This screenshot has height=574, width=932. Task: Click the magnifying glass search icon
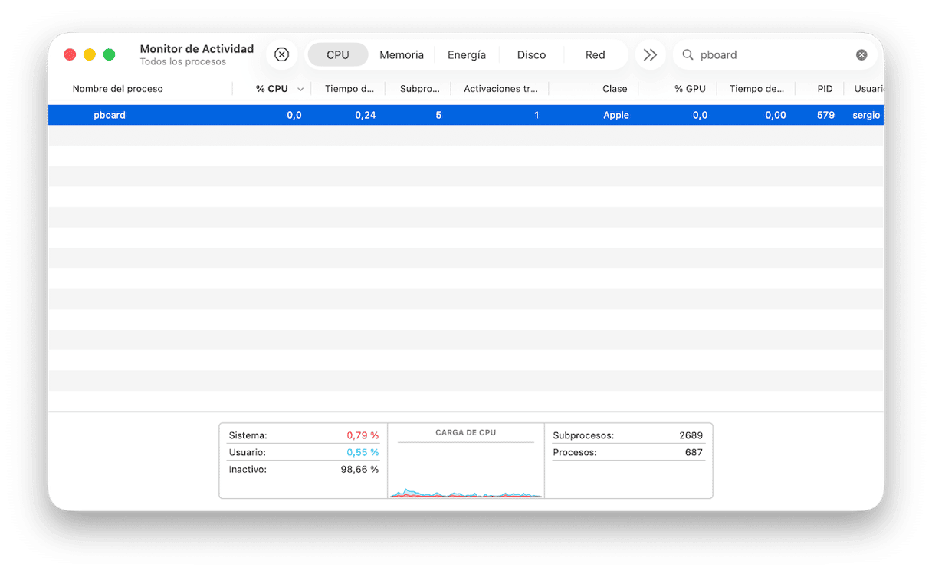(688, 55)
